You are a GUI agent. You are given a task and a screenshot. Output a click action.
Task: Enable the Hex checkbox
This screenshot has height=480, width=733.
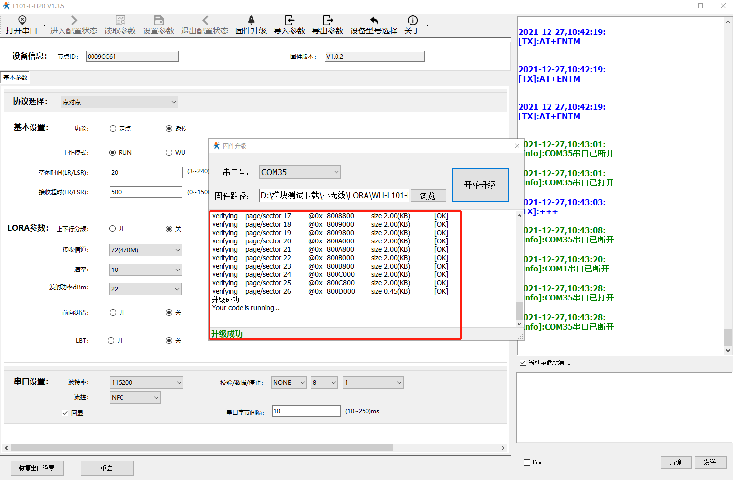coord(527,462)
